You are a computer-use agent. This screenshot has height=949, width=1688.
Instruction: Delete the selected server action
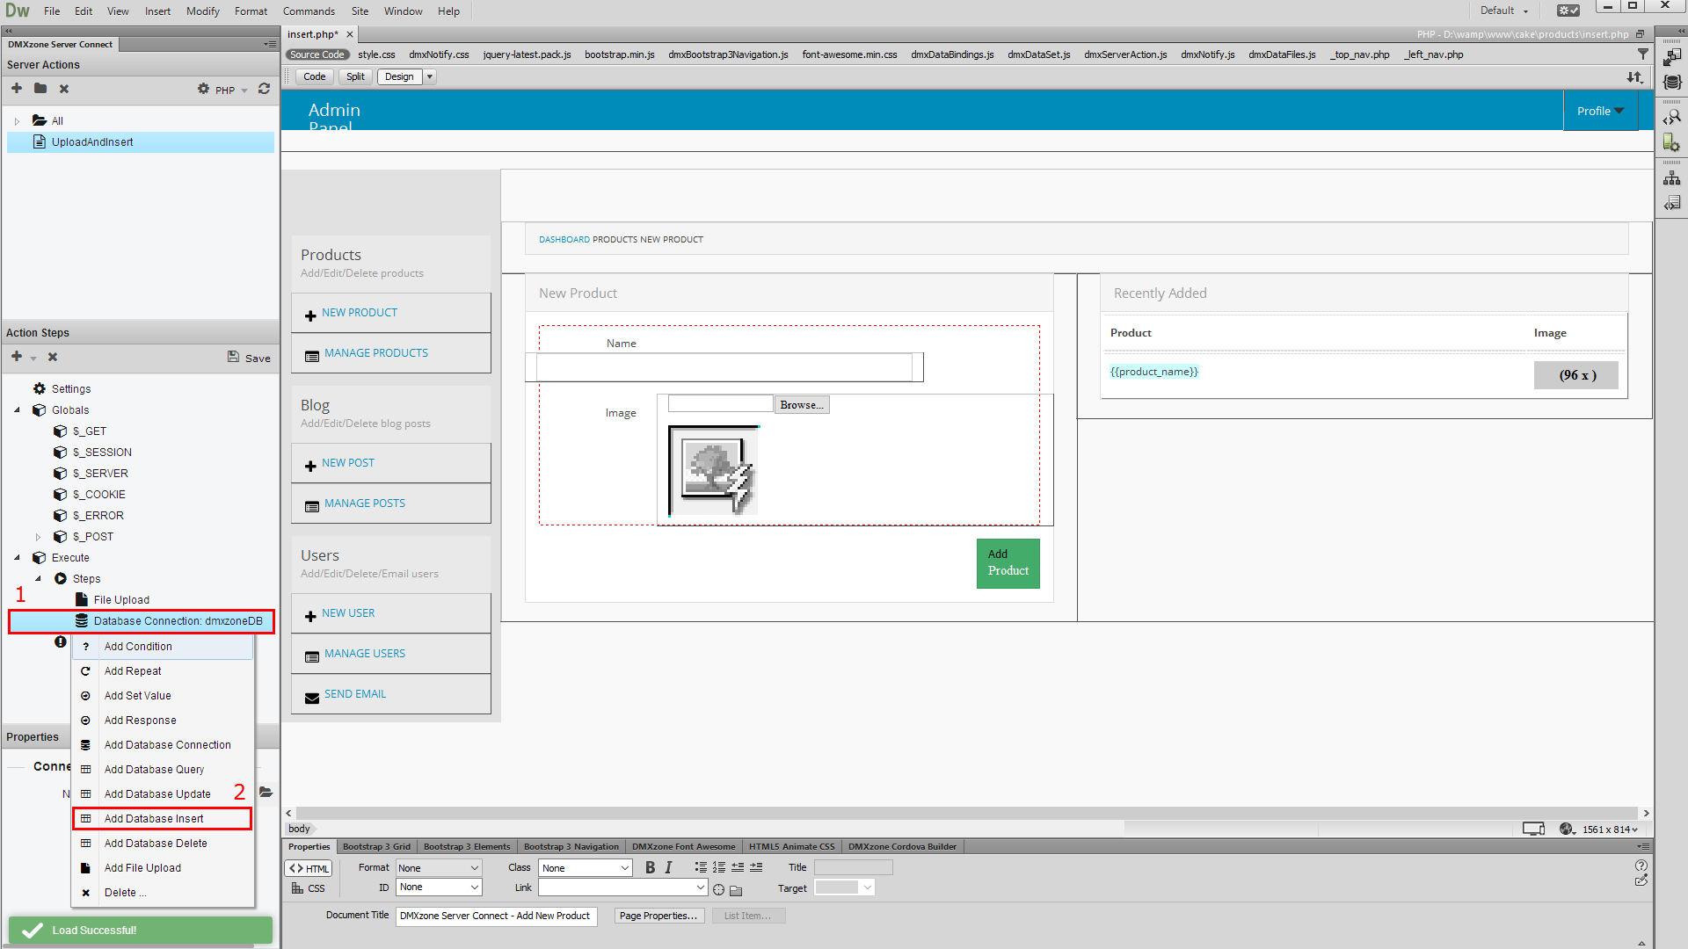(x=64, y=89)
